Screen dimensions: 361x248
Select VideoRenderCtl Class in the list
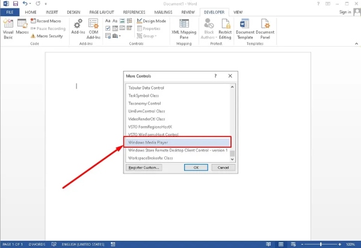[x=147, y=119]
